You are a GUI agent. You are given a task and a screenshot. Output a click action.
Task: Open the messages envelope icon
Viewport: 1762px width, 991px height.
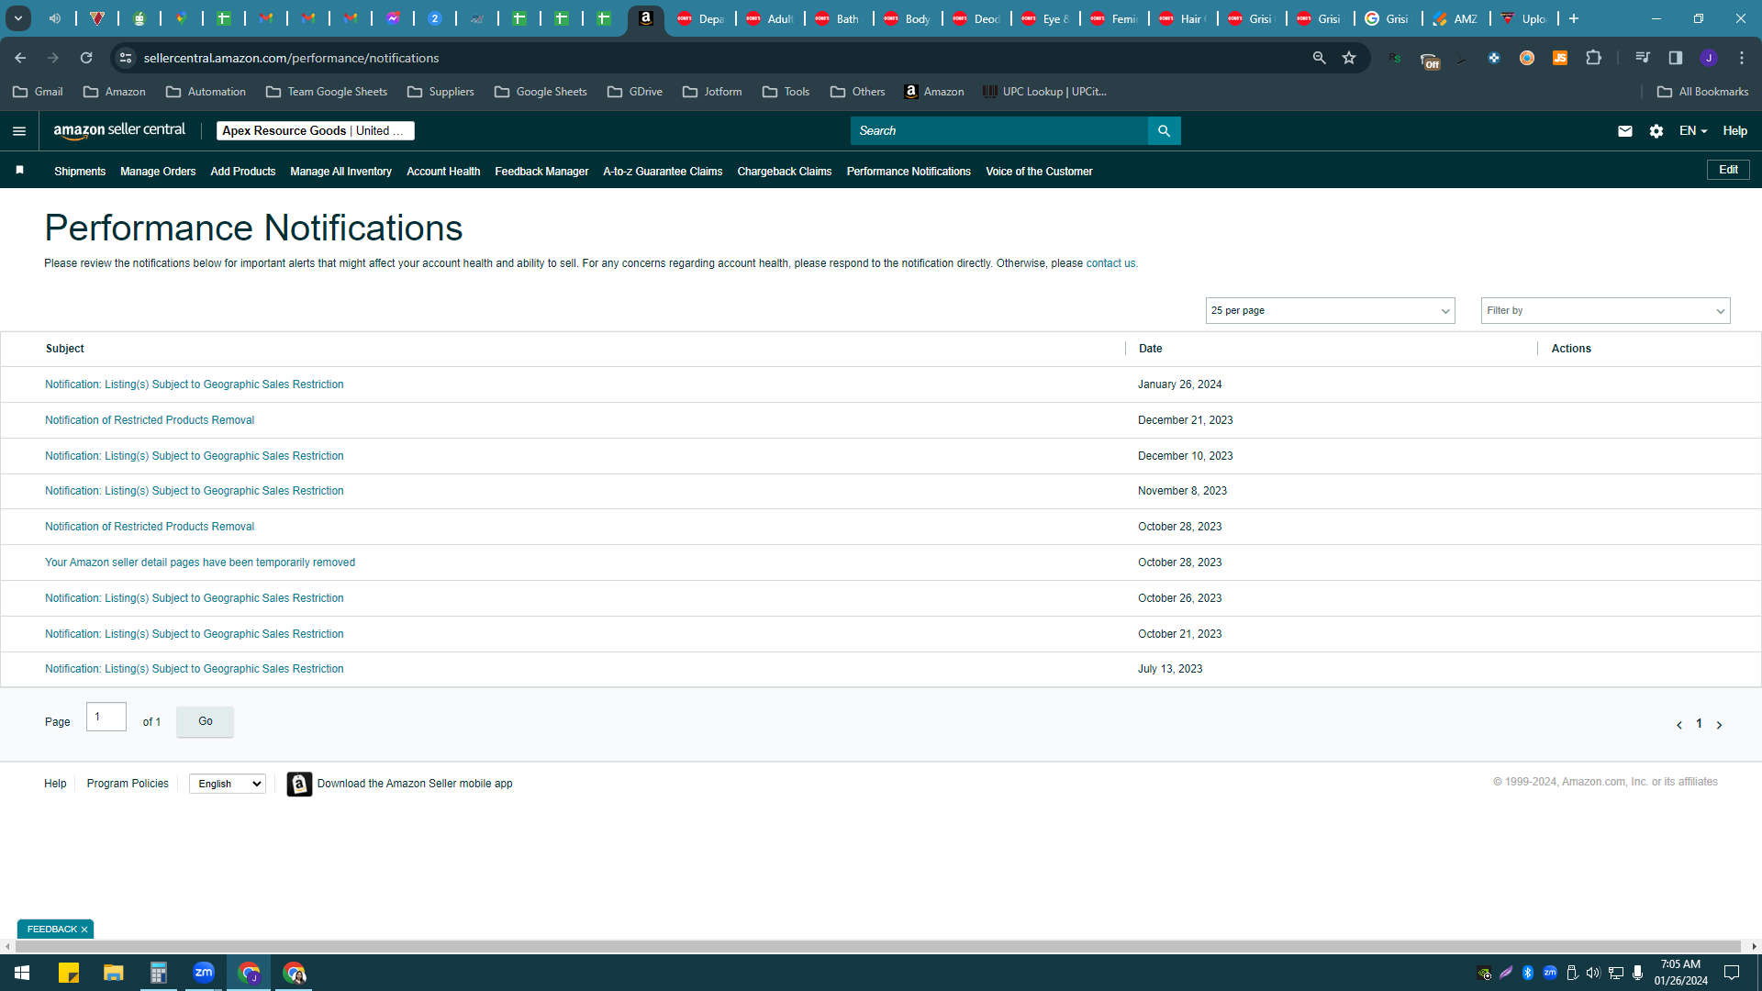click(x=1625, y=131)
